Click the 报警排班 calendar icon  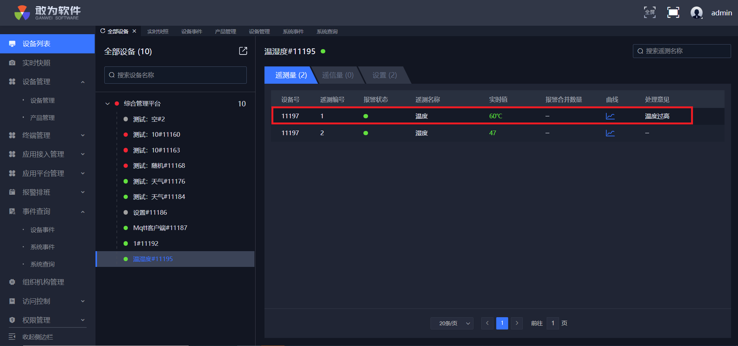click(x=12, y=192)
